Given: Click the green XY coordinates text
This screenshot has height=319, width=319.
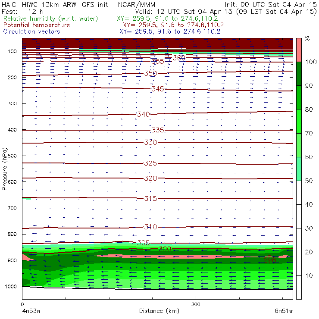Looking at the screenshot, I should (167, 19).
